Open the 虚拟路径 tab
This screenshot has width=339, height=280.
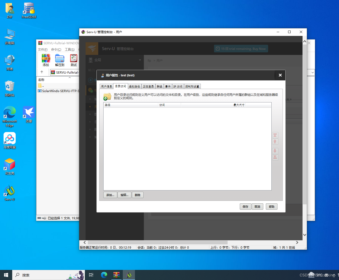point(134,87)
